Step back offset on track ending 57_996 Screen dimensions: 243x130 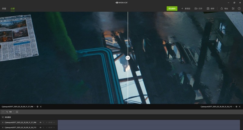(x=46, y=122)
